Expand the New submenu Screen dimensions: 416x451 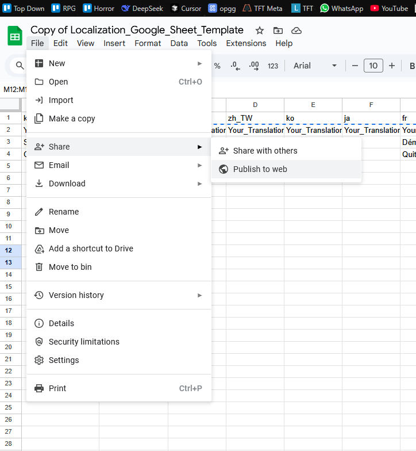click(118, 63)
